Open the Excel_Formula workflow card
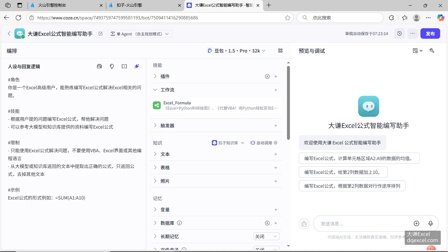 tap(216, 105)
